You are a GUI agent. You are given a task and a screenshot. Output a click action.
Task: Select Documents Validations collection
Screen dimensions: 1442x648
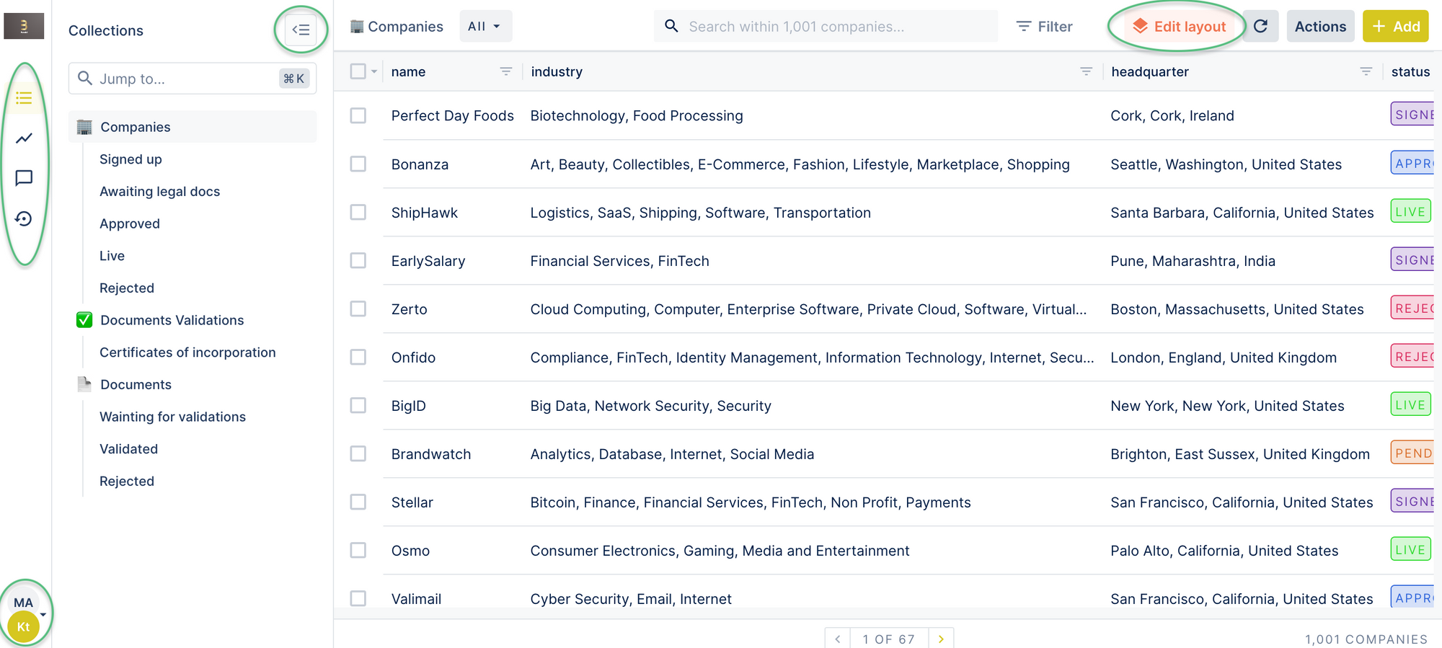click(x=172, y=320)
